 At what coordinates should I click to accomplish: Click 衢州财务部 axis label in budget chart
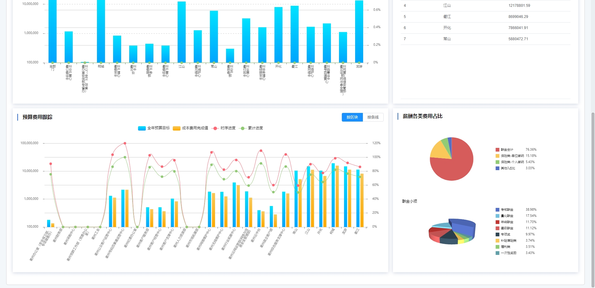(x=58, y=235)
